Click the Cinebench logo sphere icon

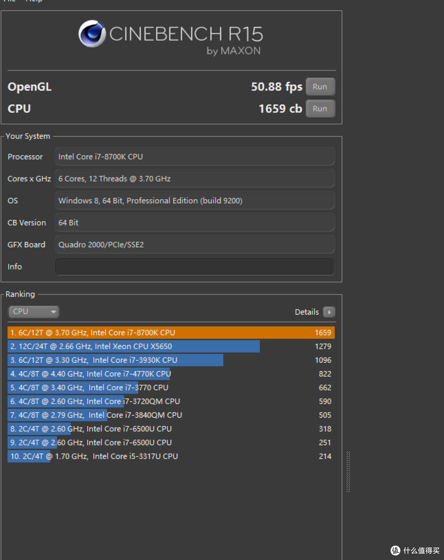coord(92,34)
